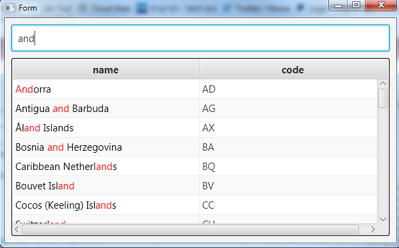The height and width of the screenshot is (248, 399).
Task: Select the Caribbean Netherlands row
Action: pos(195,167)
